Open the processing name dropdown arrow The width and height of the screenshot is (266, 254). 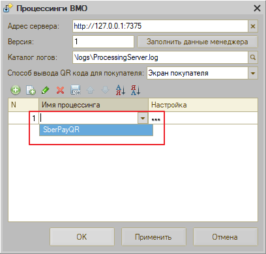click(143, 118)
